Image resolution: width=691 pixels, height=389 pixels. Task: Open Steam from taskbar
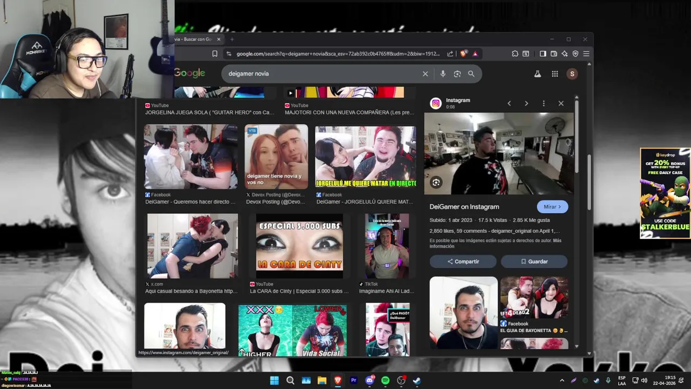(x=417, y=380)
